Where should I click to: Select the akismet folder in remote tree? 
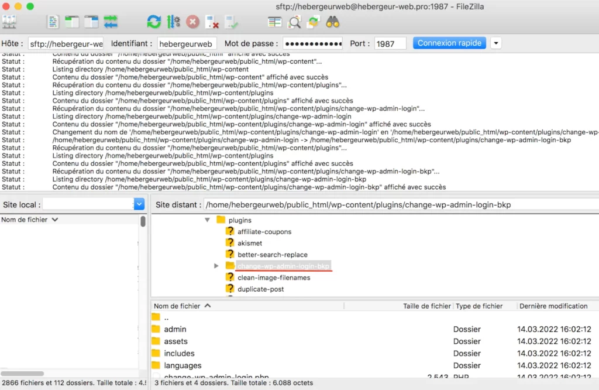[x=250, y=243]
